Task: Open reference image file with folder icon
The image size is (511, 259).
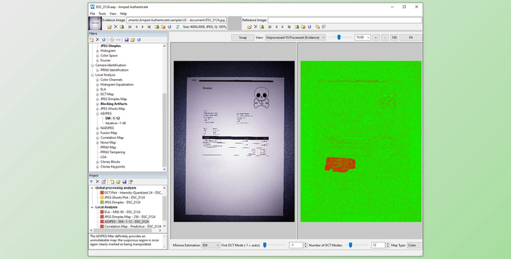Action: click(x=249, y=27)
